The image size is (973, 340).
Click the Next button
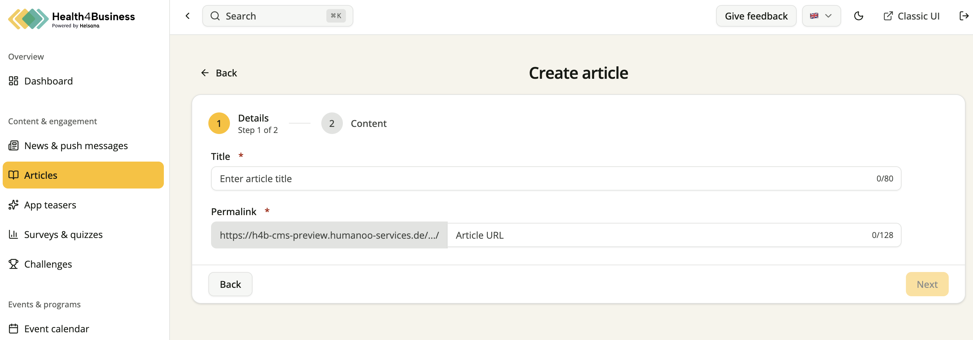pos(927,284)
